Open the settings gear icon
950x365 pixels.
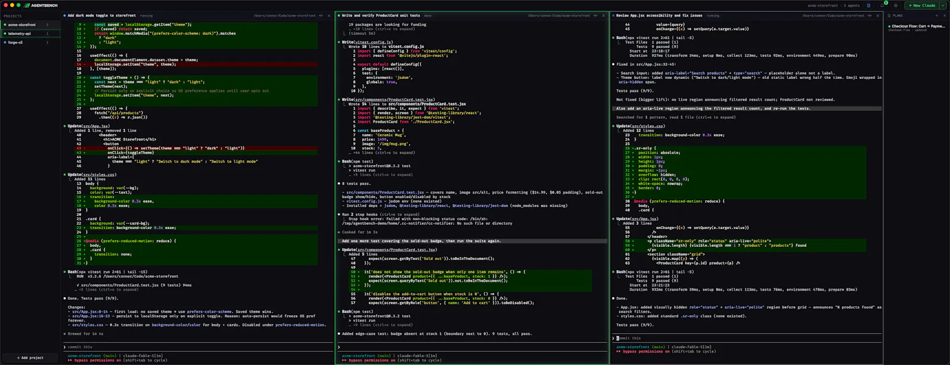(896, 5)
